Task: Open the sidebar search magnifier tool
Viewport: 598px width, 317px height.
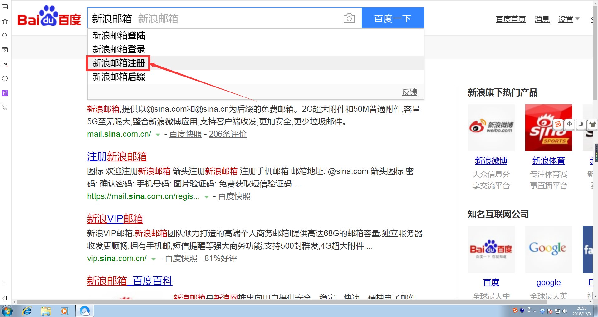Action: click(5, 36)
